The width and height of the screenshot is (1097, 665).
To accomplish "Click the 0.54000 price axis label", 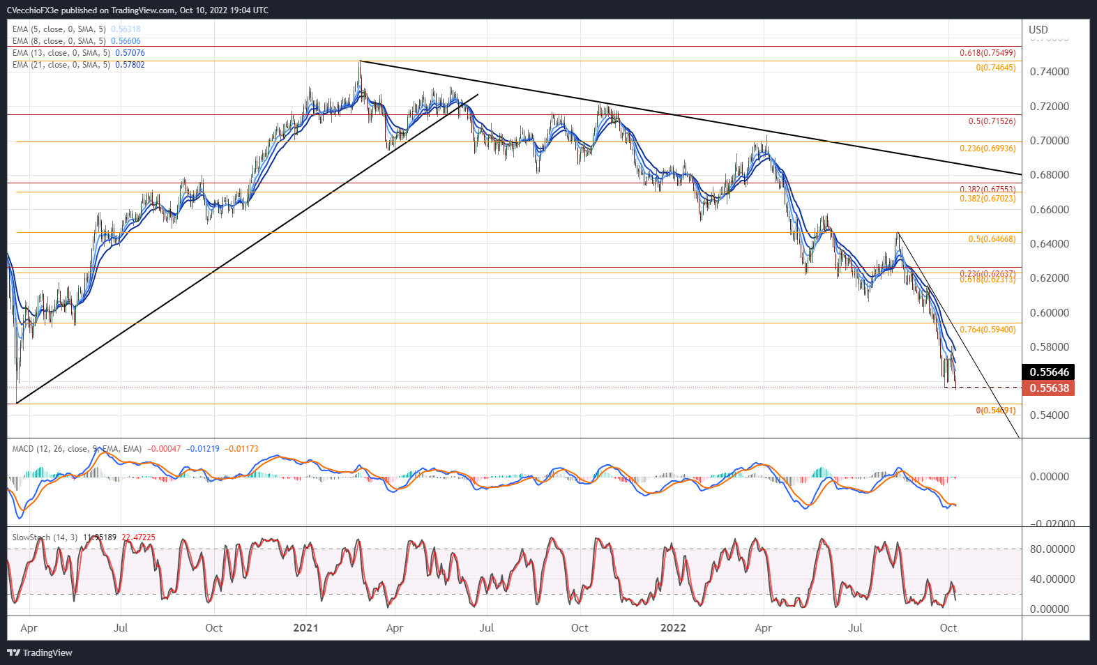I will [x=1050, y=415].
